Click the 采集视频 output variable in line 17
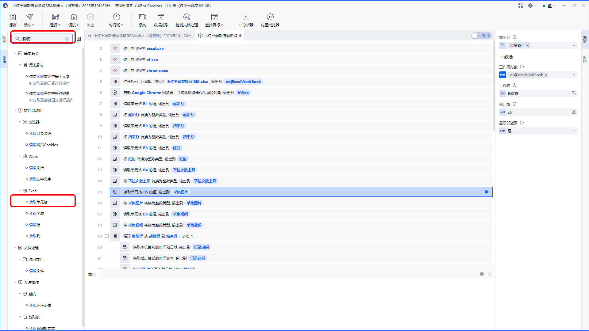 coord(180,214)
